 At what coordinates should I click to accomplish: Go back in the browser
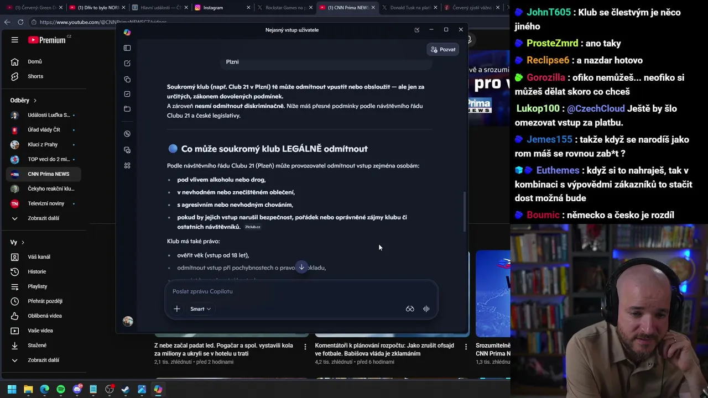point(7,22)
